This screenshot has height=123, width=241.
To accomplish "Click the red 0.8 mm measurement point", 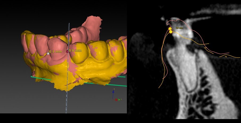I will [67, 51].
